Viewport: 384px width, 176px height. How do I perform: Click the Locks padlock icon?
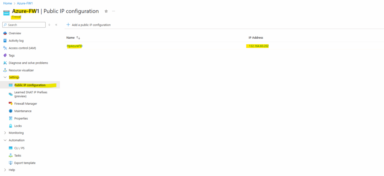point(10,126)
